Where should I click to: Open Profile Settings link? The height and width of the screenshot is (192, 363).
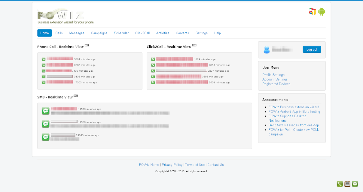pyautogui.click(x=273, y=75)
